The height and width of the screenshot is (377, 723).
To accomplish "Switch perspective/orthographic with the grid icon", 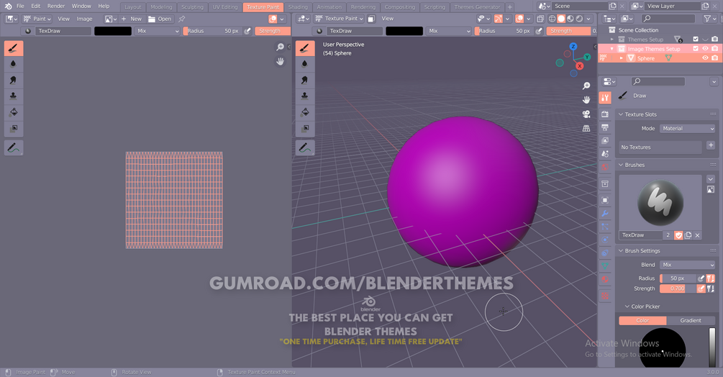I will (x=586, y=128).
